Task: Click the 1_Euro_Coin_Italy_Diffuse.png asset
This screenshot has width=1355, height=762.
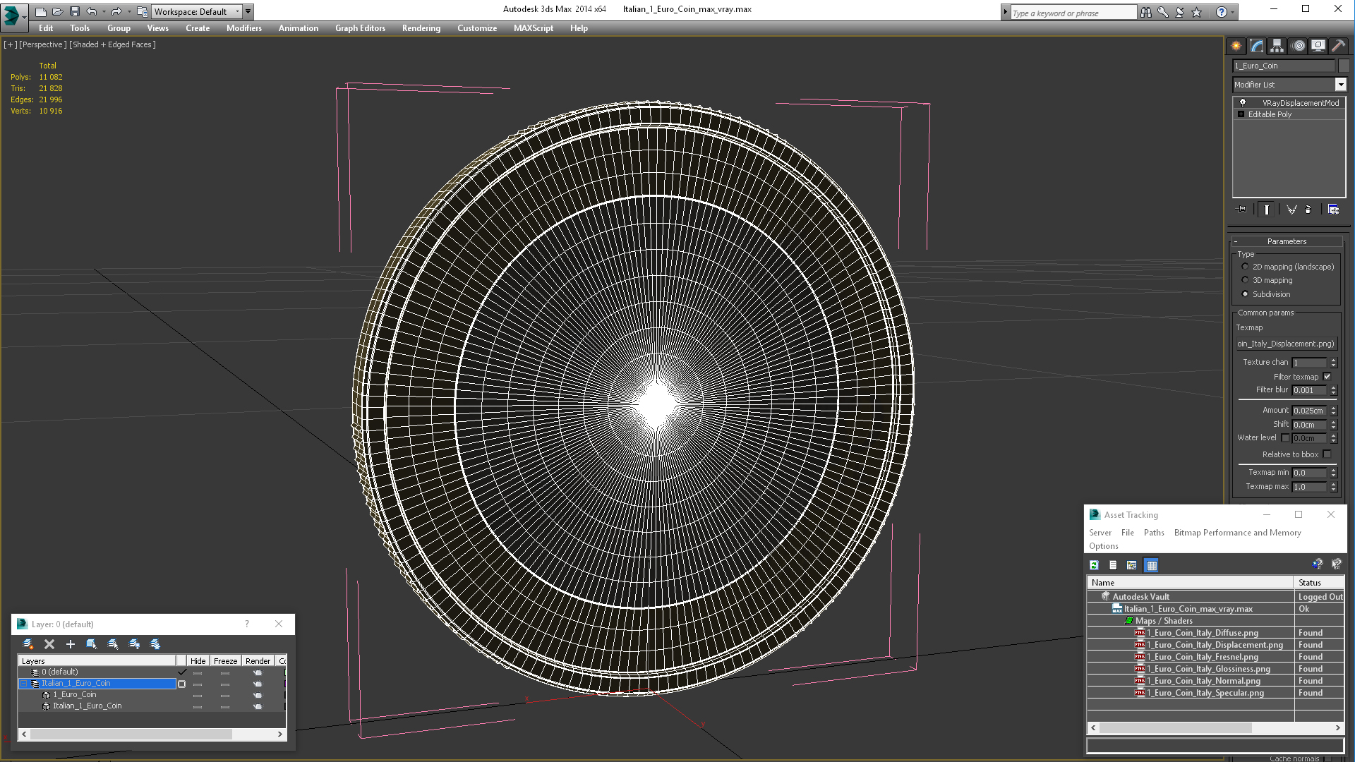Action: [1201, 633]
